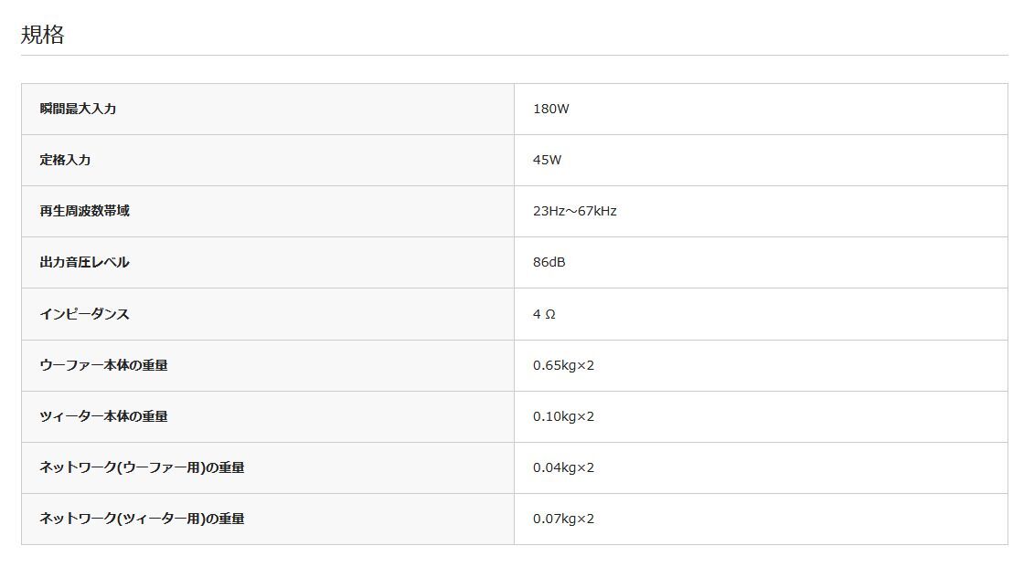Click the divider line below 規格 heading
Viewport: 1034px width, 577px height.
pyautogui.click(x=514, y=56)
